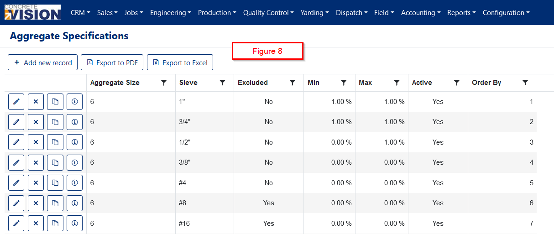Copy the row with sieve #8

55,203
